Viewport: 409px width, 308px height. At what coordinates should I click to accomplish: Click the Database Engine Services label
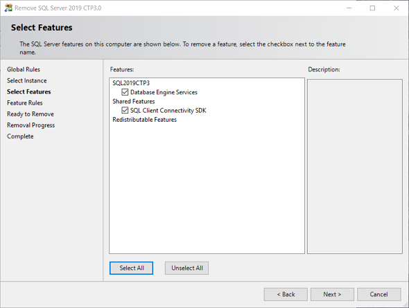point(164,92)
